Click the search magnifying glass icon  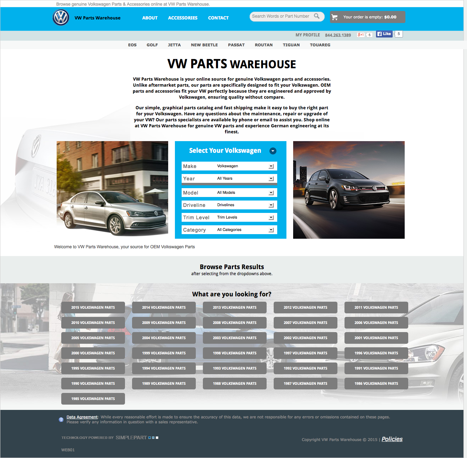pyautogui.click(x=317, y=16)
